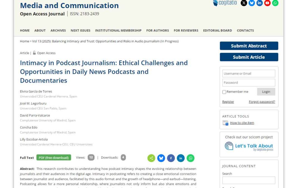Select author Concha Edo

coord(29,127)
